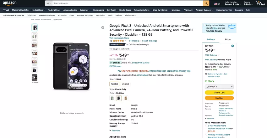Image resolution: width=267 pixels, height=138 pixels.
Task: Click the EN language flag icon
Action: [217, 4]
